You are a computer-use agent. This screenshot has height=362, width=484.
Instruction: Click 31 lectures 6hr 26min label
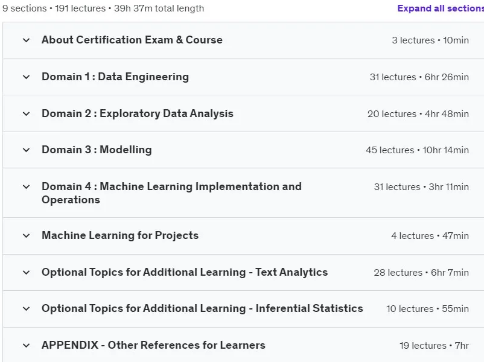click(x=419, y=77)
